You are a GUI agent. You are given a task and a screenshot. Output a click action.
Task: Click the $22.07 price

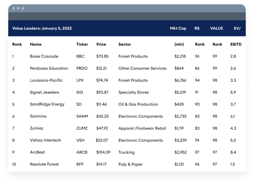[102, 140]
